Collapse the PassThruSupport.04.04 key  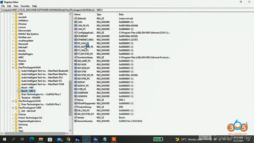click(13, 68)
